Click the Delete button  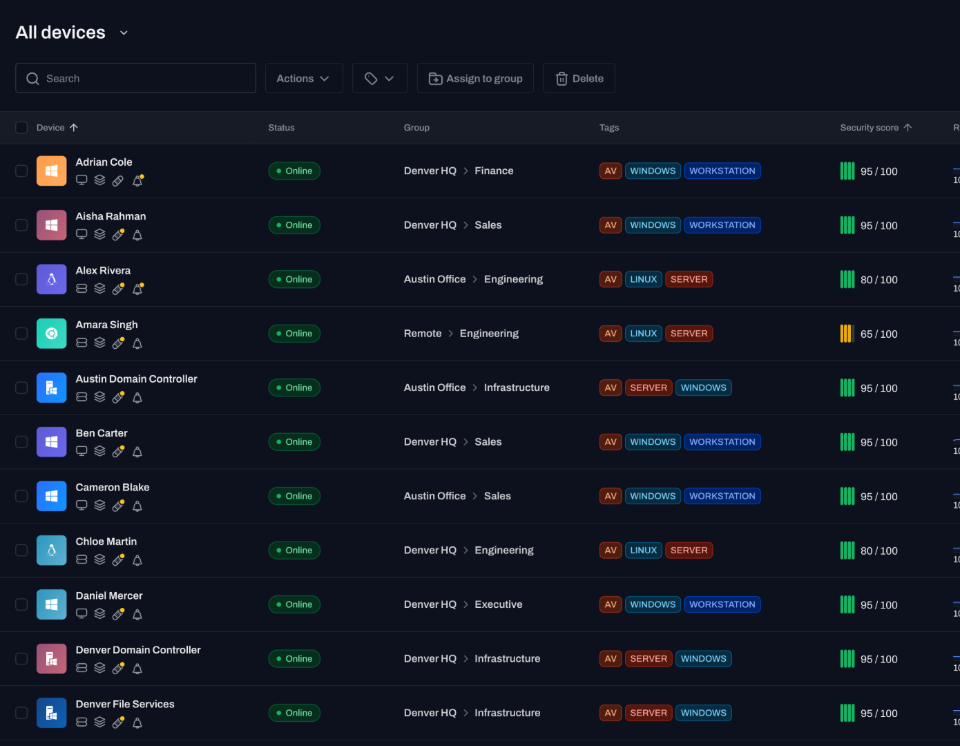(579, 78)
